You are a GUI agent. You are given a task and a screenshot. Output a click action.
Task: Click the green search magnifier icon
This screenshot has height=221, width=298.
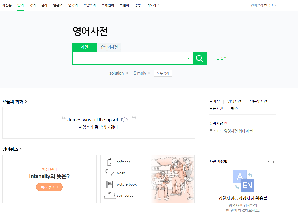(x=199, y=58)
